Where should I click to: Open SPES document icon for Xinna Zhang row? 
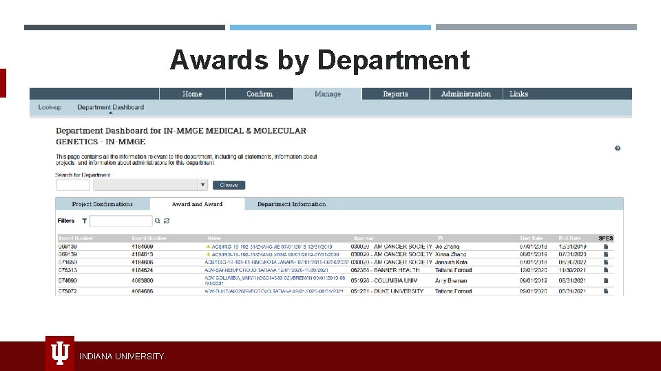click(606, 254)
